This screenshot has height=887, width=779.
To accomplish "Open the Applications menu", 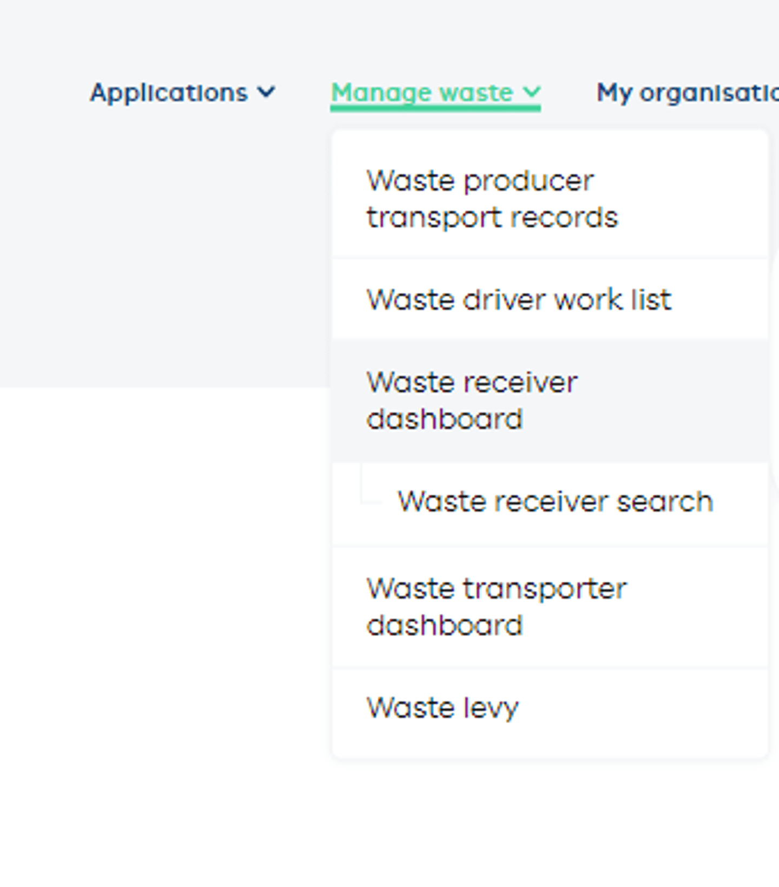I will pyautogui.click(x=168, y=92).
